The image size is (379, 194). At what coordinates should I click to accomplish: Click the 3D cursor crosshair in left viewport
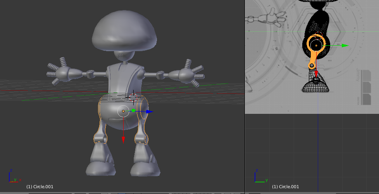click(x=133, y=97)
